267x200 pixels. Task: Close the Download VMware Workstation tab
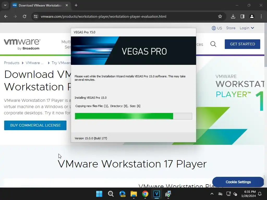[67, 5]
